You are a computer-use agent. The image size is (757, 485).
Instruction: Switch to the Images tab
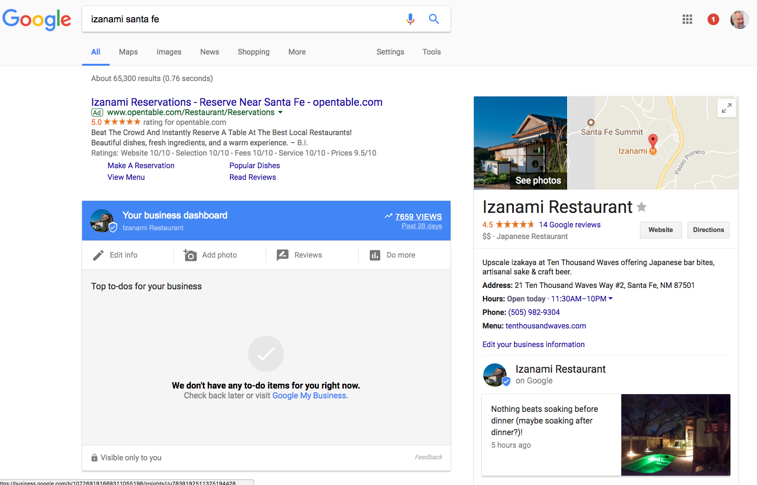(x=169, y=52)
